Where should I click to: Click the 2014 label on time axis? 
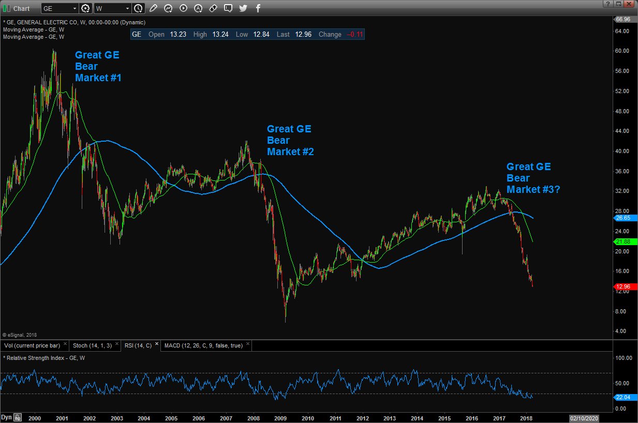pos(417,418)
